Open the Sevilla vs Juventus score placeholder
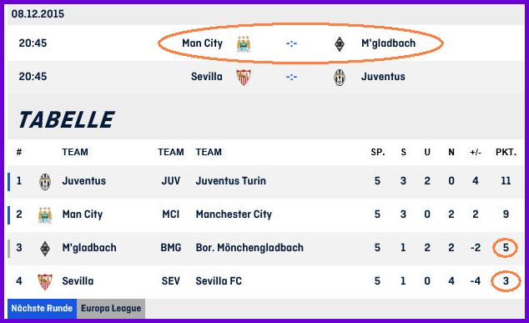This screenshot has height=323, width=529. pos(291,77)
